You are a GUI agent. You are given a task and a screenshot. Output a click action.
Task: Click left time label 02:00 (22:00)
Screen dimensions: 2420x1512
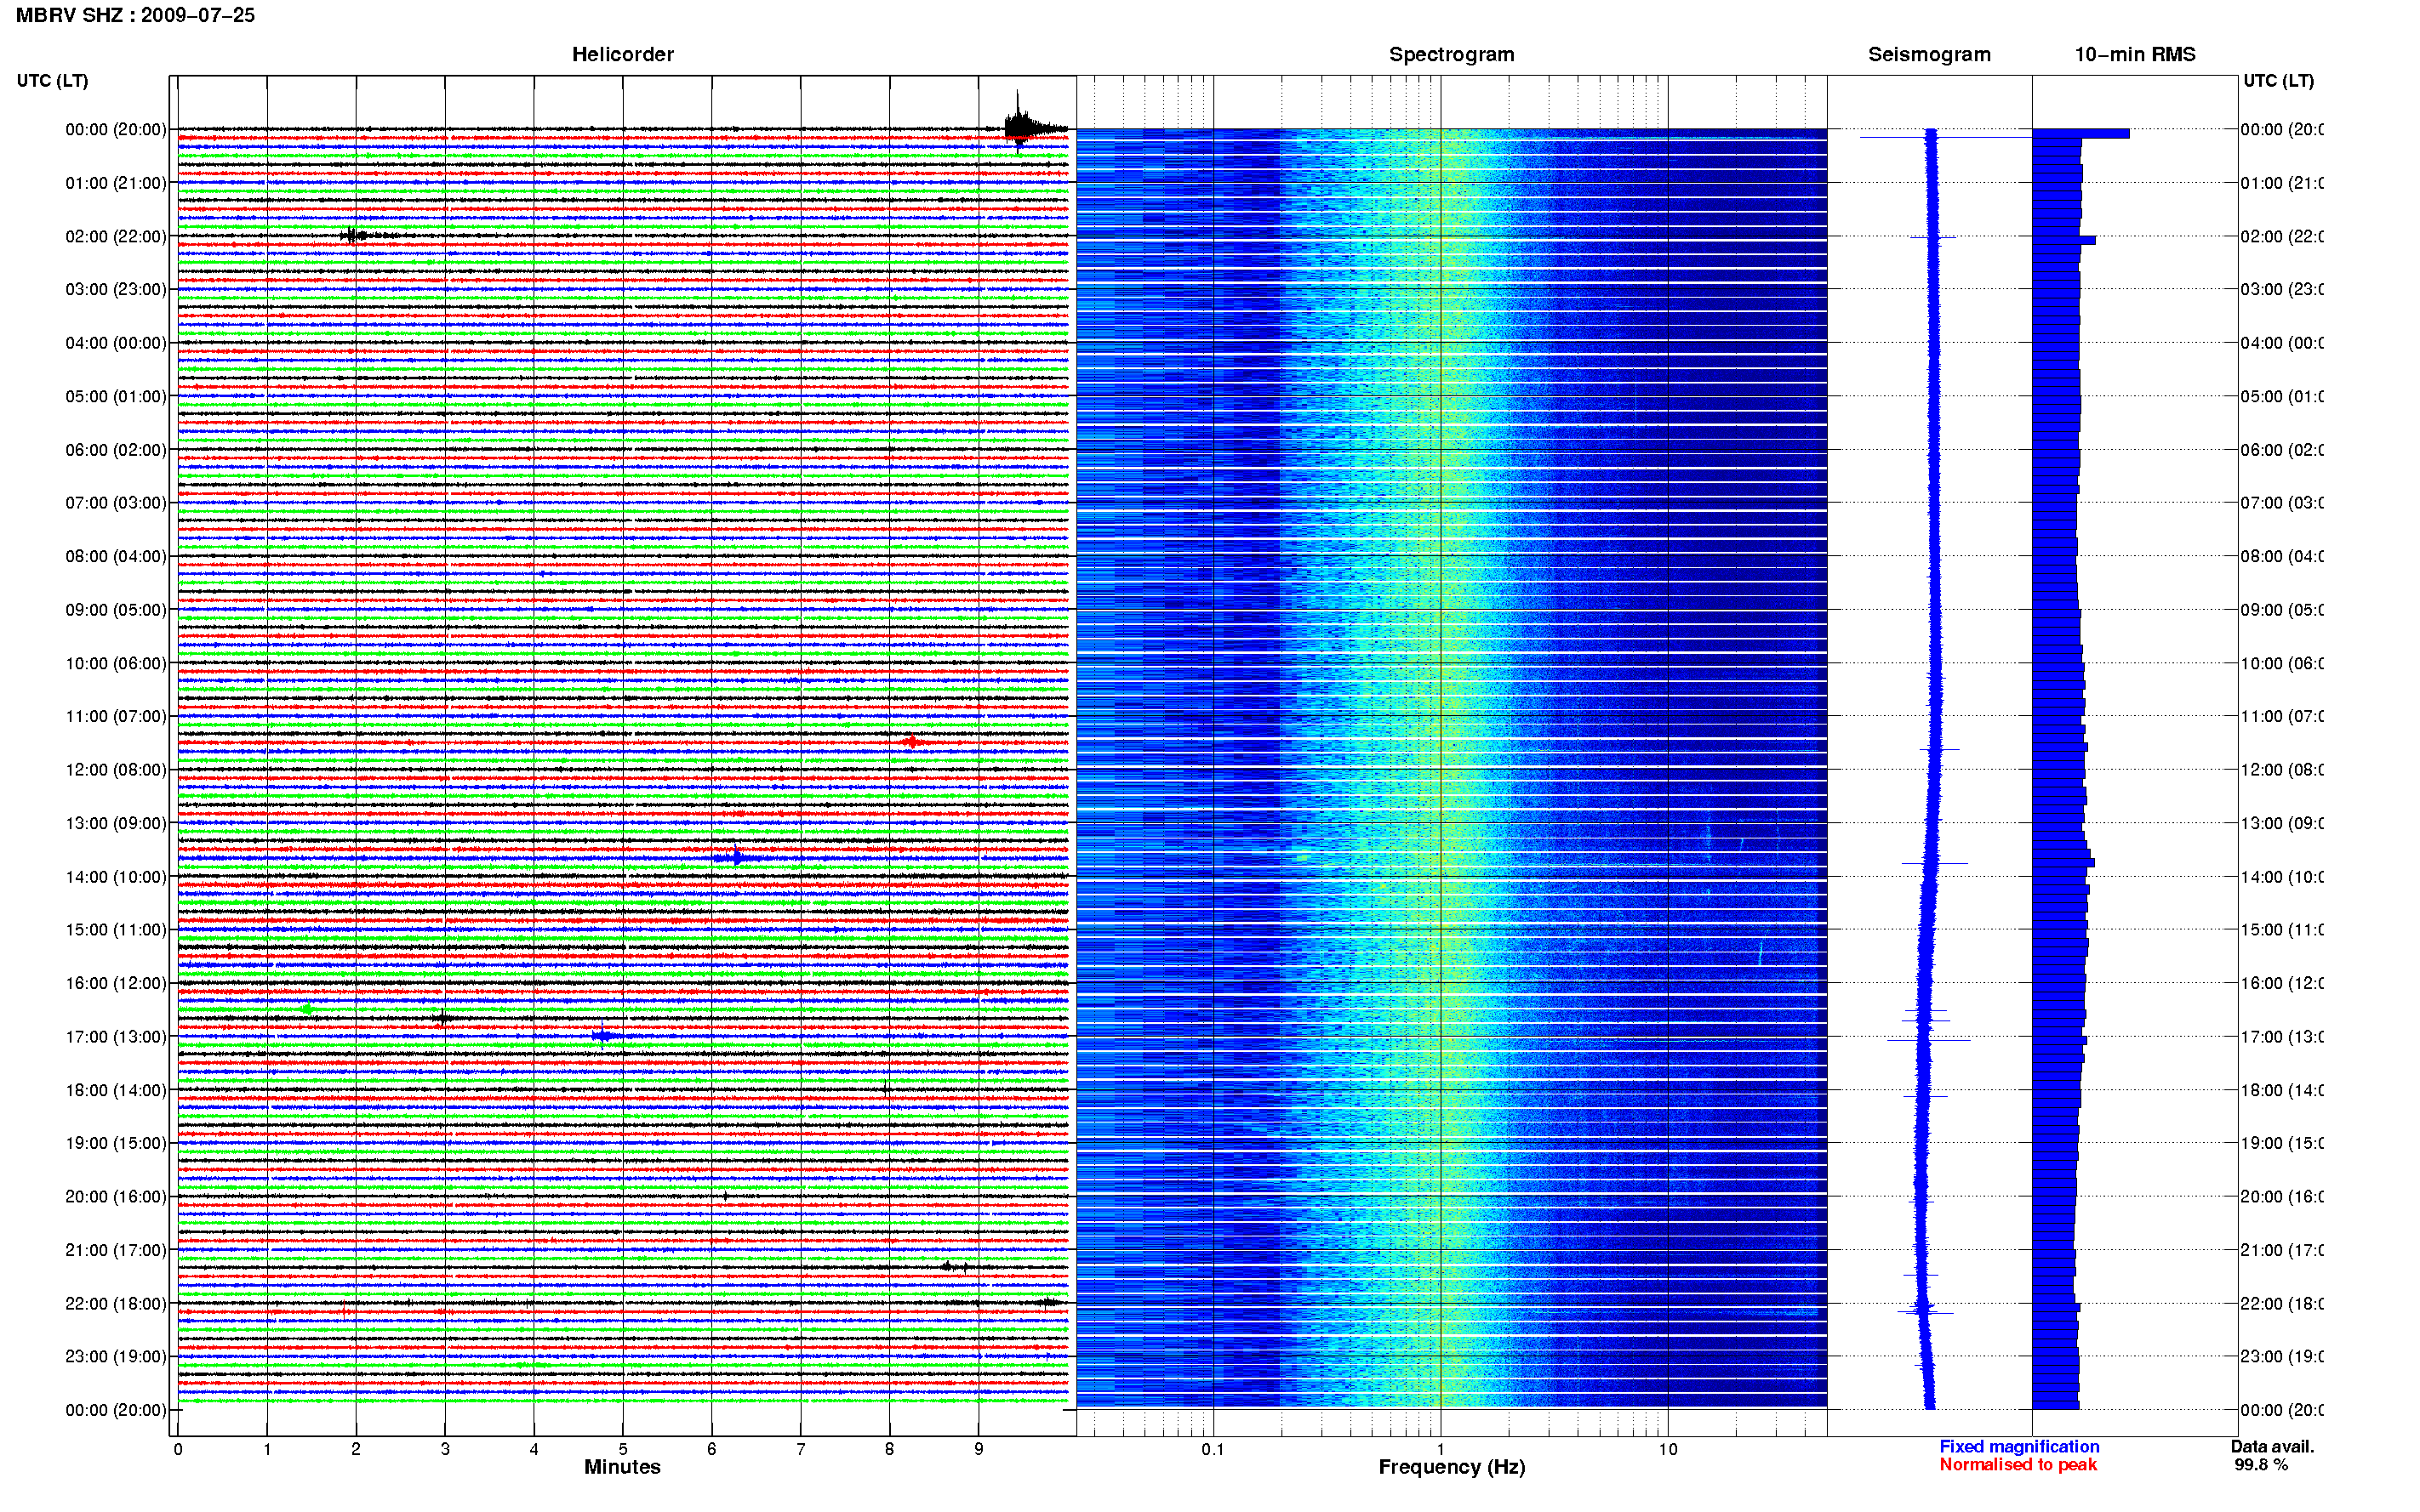point(116,236)
